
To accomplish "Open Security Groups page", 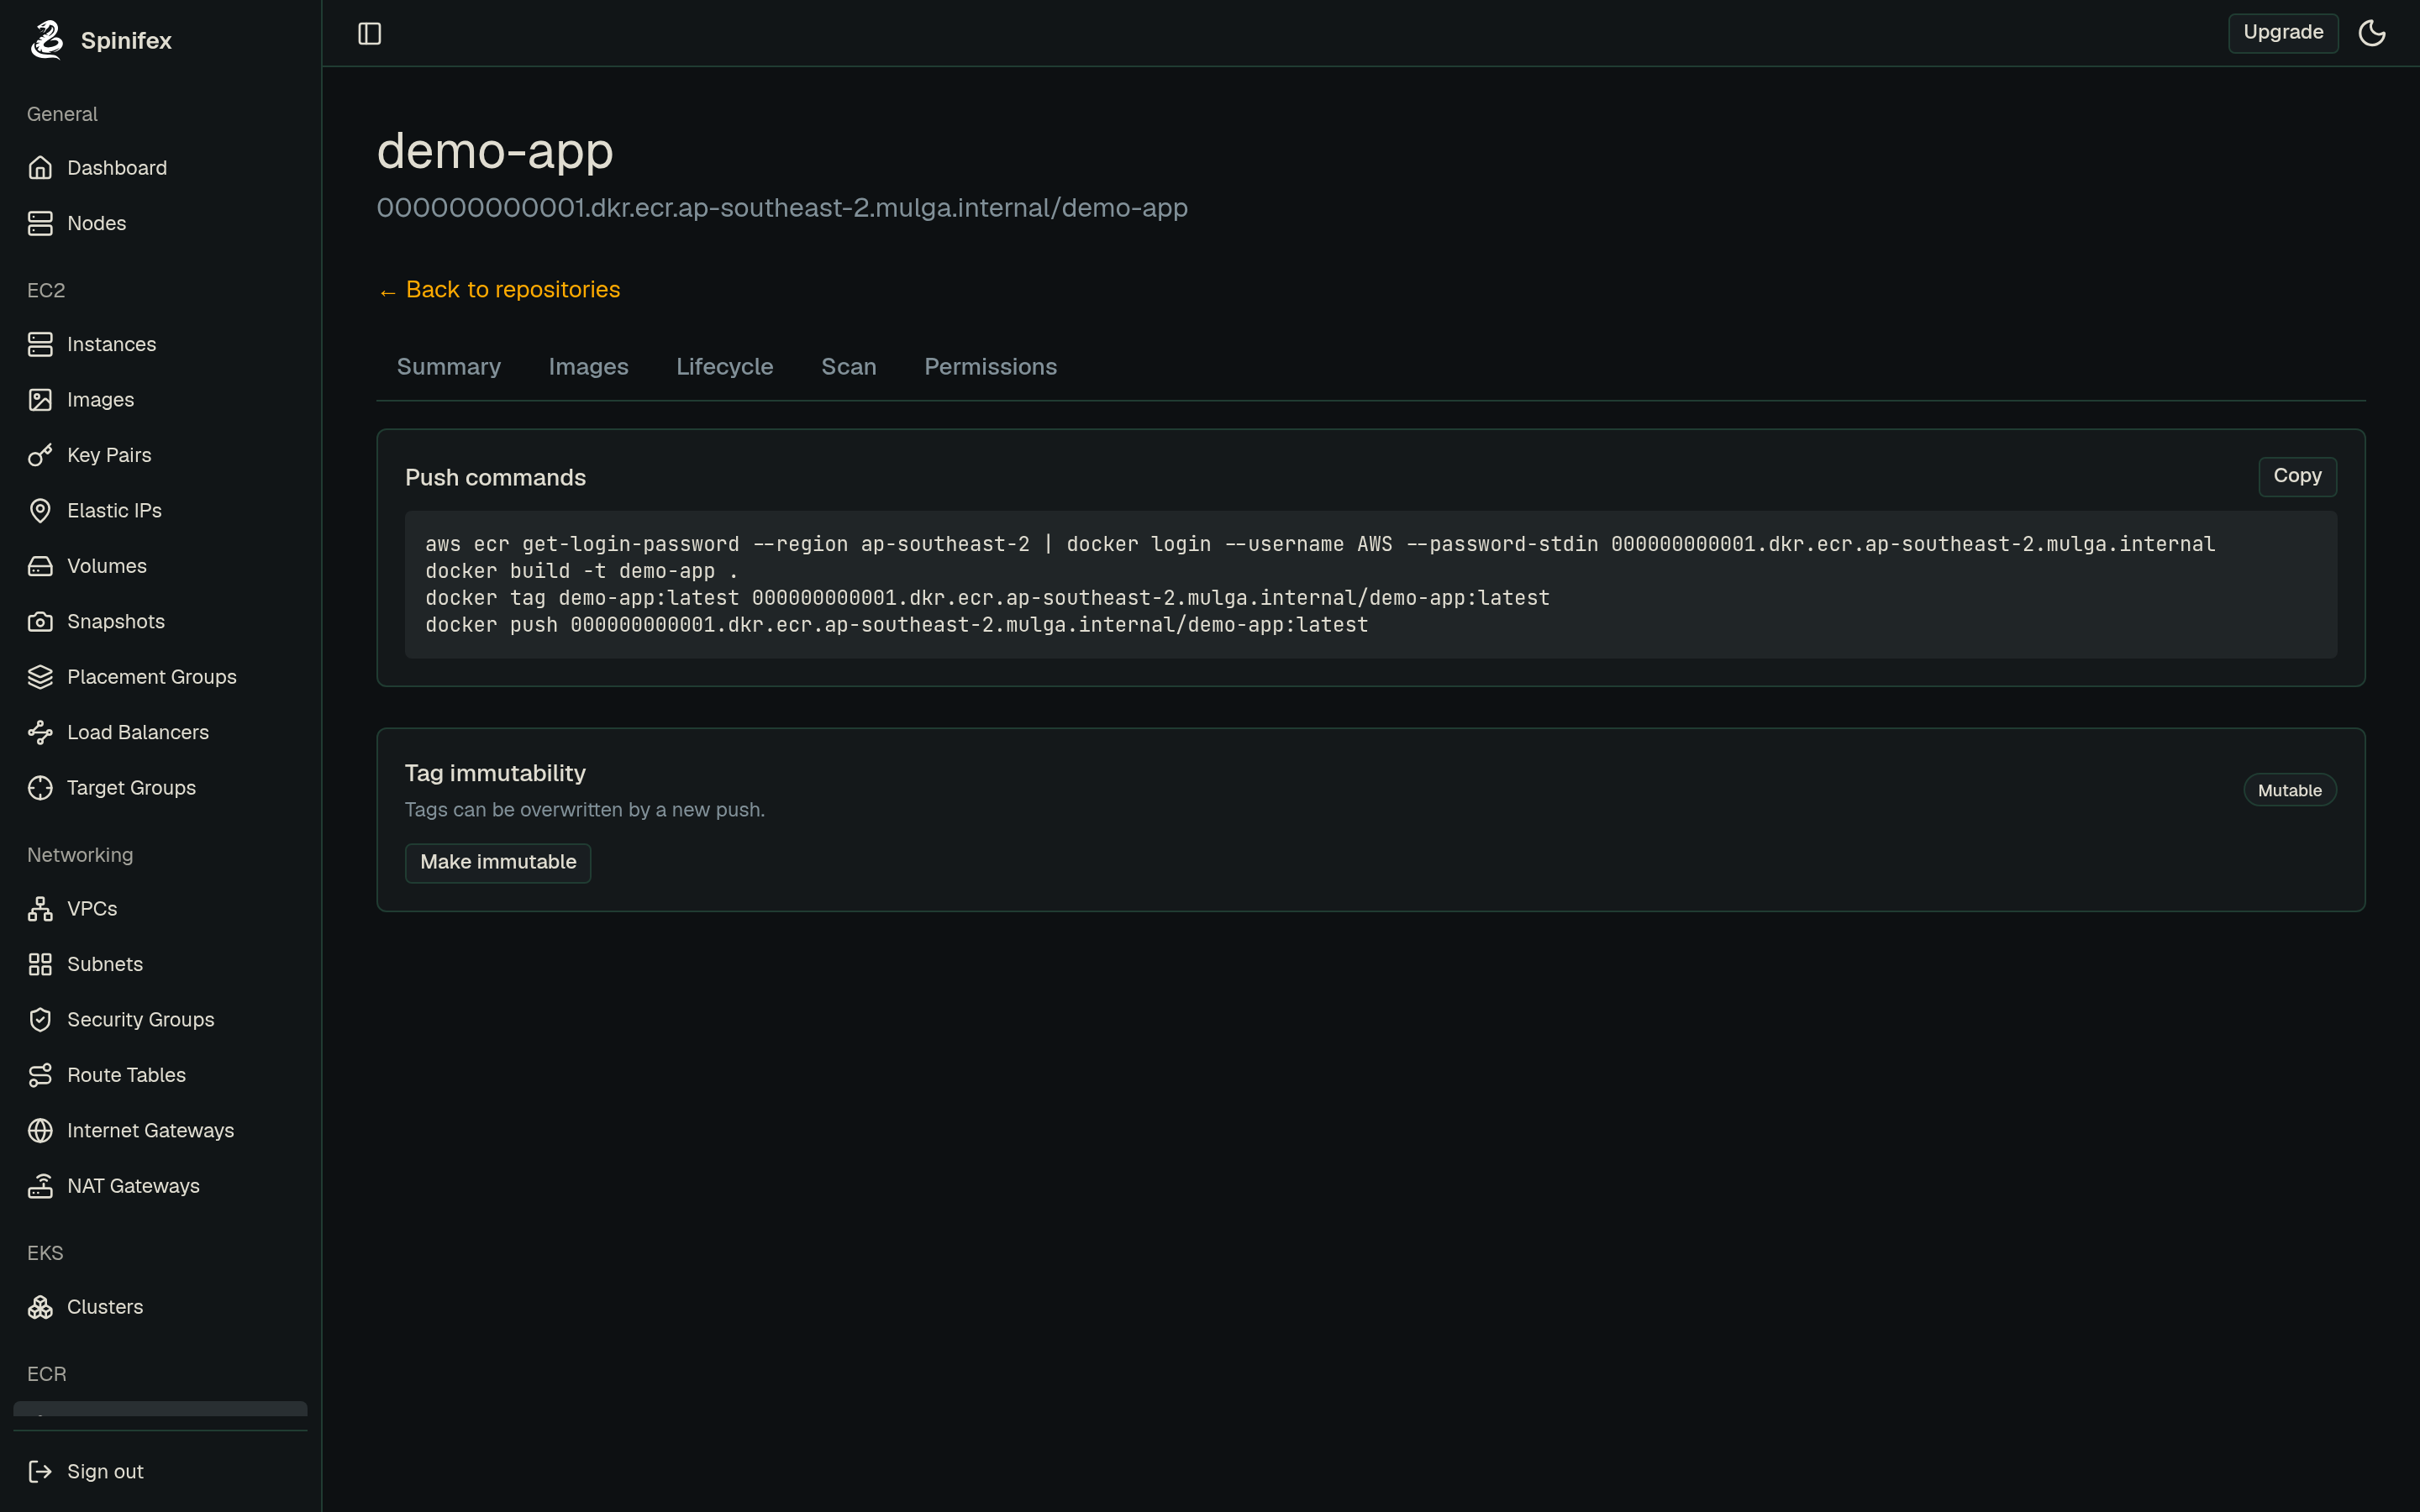I will coord(160,1020).
